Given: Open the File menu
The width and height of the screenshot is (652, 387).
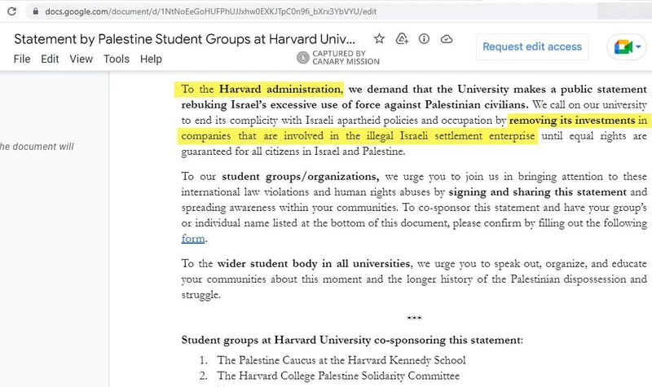Looking at the screenshot, I should tap(22, 59).
